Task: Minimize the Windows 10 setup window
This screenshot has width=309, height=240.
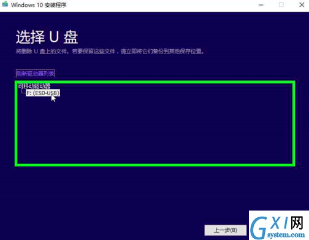Action: 261,5
